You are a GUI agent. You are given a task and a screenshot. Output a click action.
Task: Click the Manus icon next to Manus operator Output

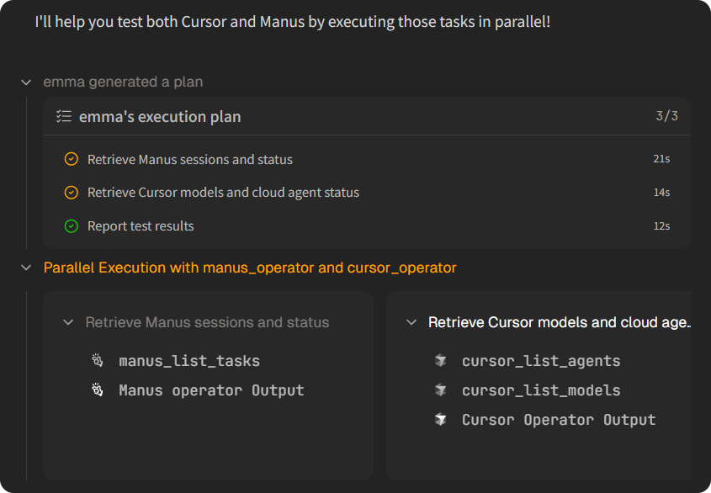(97, 390)
